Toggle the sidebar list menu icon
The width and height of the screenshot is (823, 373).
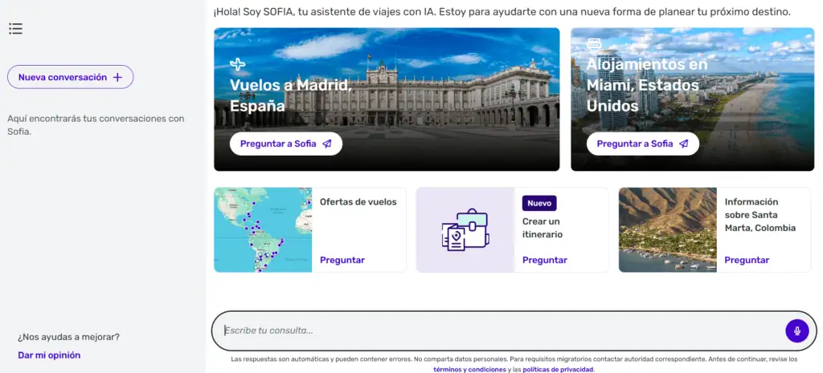[16, 29]
